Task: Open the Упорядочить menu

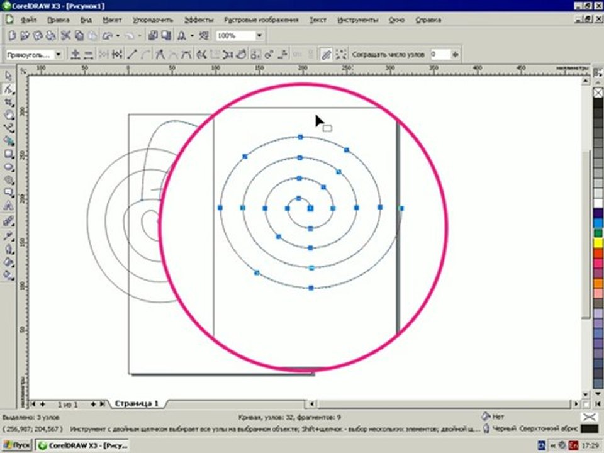Action: (x=153, y=20)
